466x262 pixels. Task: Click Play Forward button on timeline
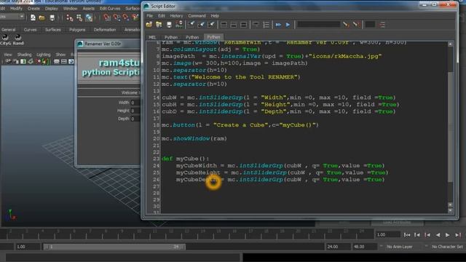pos(448,235)
